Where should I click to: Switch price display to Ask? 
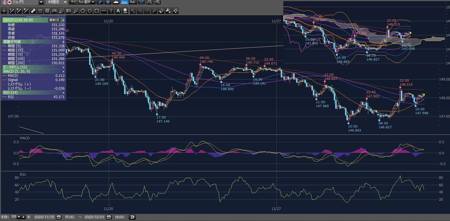132,2
